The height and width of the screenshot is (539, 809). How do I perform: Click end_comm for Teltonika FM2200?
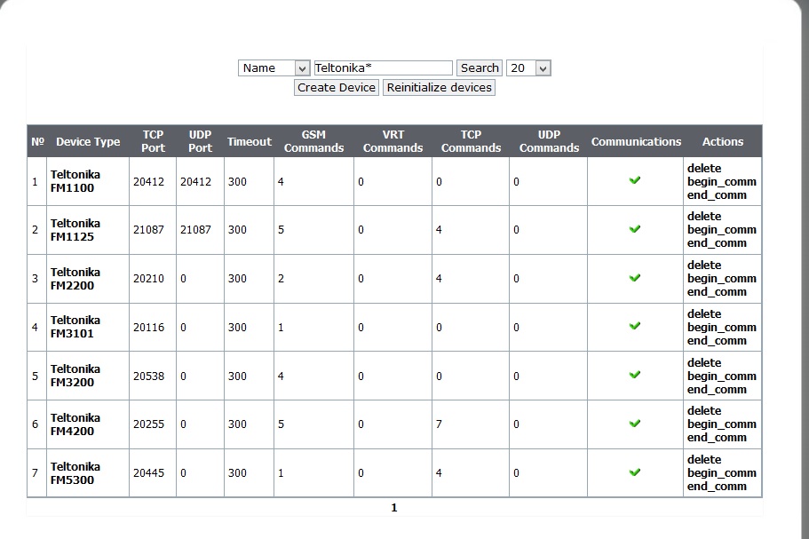[717, 291]
